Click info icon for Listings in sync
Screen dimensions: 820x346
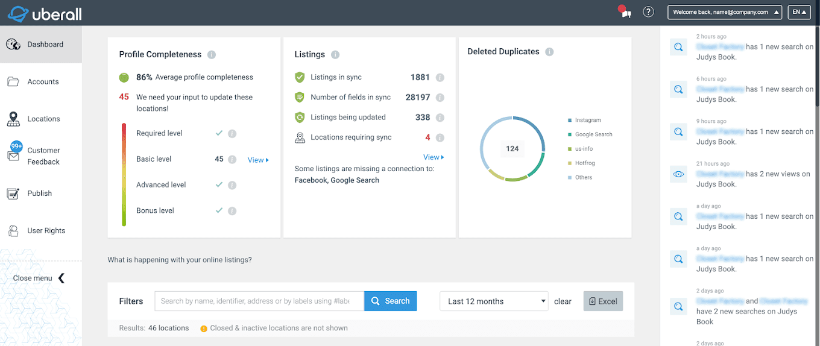(440, 78)
